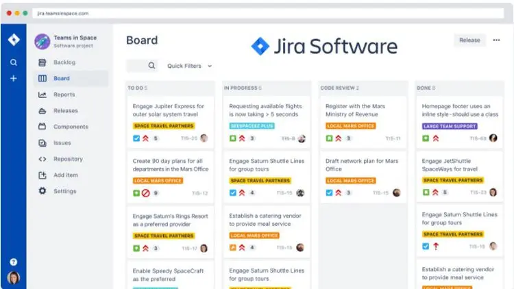Open the Requesting available flights card title
The width and height of the screenshot is (514, 289).
point(265,110)
